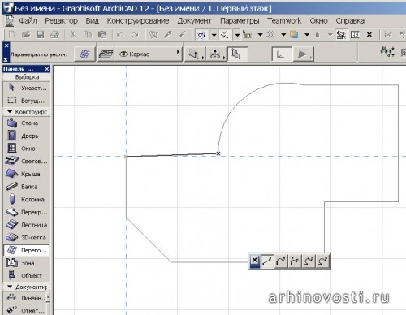Pick the Зона zone tool
The height and width of the screenshot is (315, 406).
click(x=26, y=263)
